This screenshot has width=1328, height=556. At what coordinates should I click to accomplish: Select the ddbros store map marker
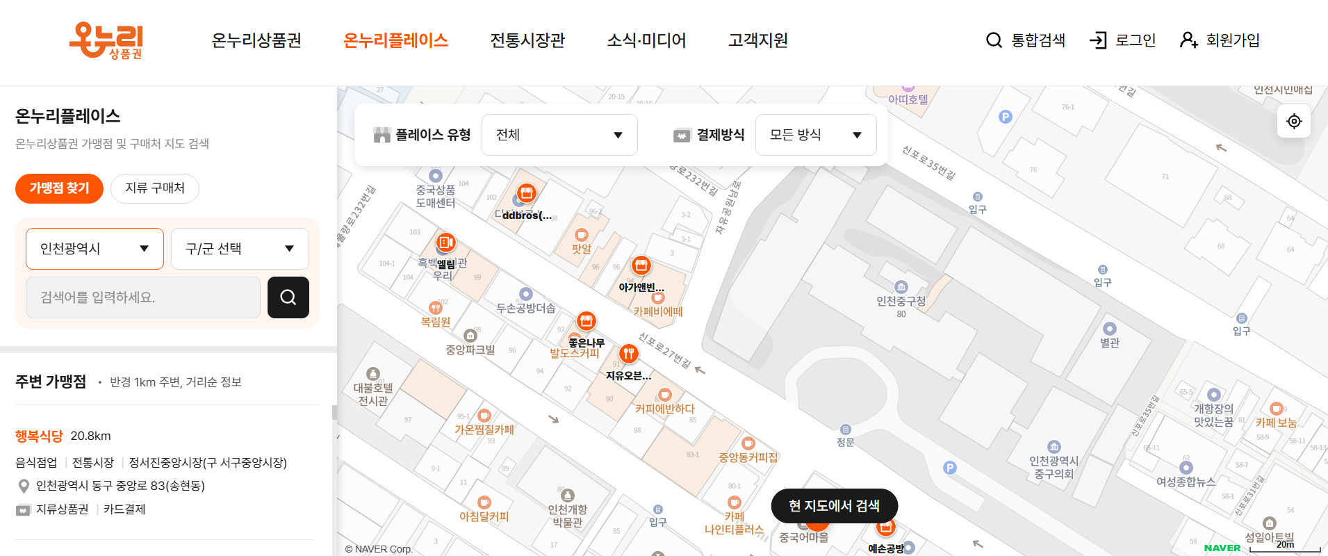[x=527, y=193]
